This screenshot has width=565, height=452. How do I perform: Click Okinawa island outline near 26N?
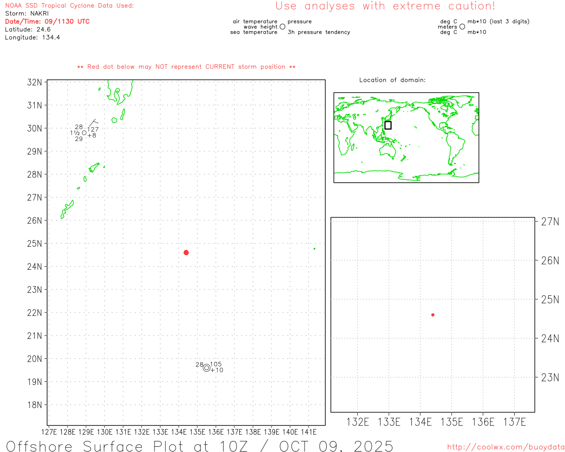coord(67,209)
